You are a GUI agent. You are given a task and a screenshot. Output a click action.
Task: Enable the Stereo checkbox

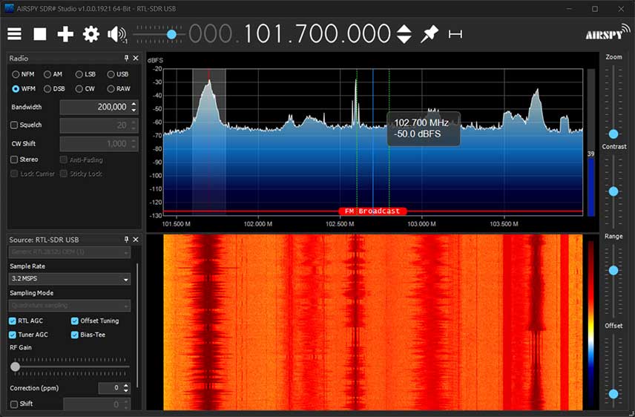(x=14, y=160)
